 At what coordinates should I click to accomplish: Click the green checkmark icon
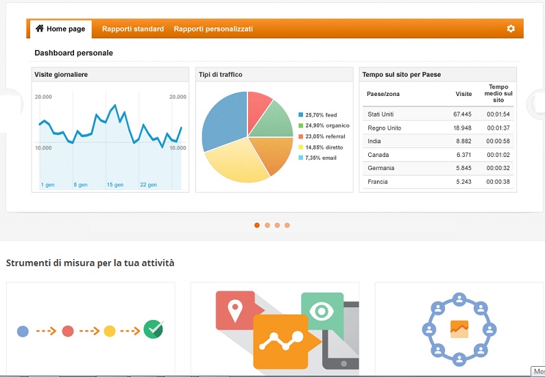(x=154, y=330)
